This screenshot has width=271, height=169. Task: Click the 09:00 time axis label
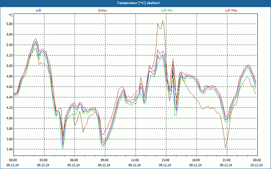coord(105,160)
